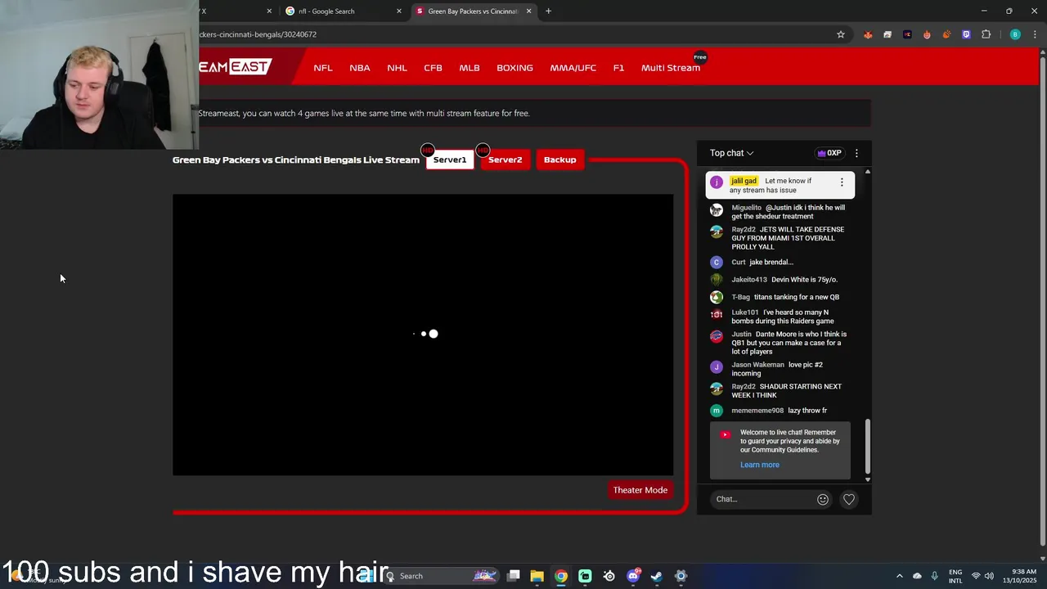Screen dimensions: 1047x589
Task: Click Jason Wakeman's 'love pic #2 incoming' message
Action: click(x=781, y=369)
